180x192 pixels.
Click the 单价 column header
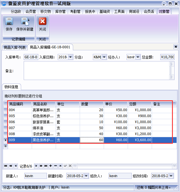pyautogui.click(x=115, y=104)
